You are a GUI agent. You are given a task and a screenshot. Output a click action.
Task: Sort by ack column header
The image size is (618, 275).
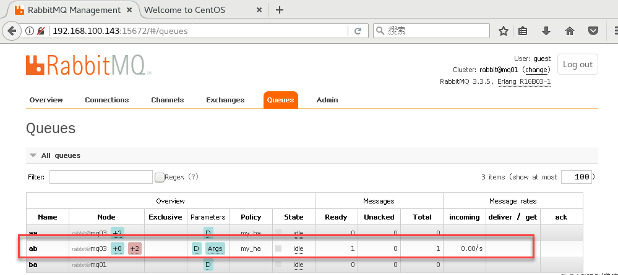click(x=561, y=217)
